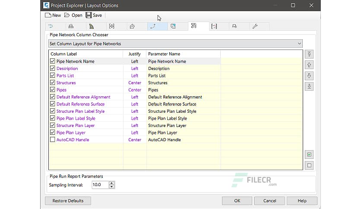361x209 pixels.
Task: Click the Justify column header
Action: [x=134, y=54]
